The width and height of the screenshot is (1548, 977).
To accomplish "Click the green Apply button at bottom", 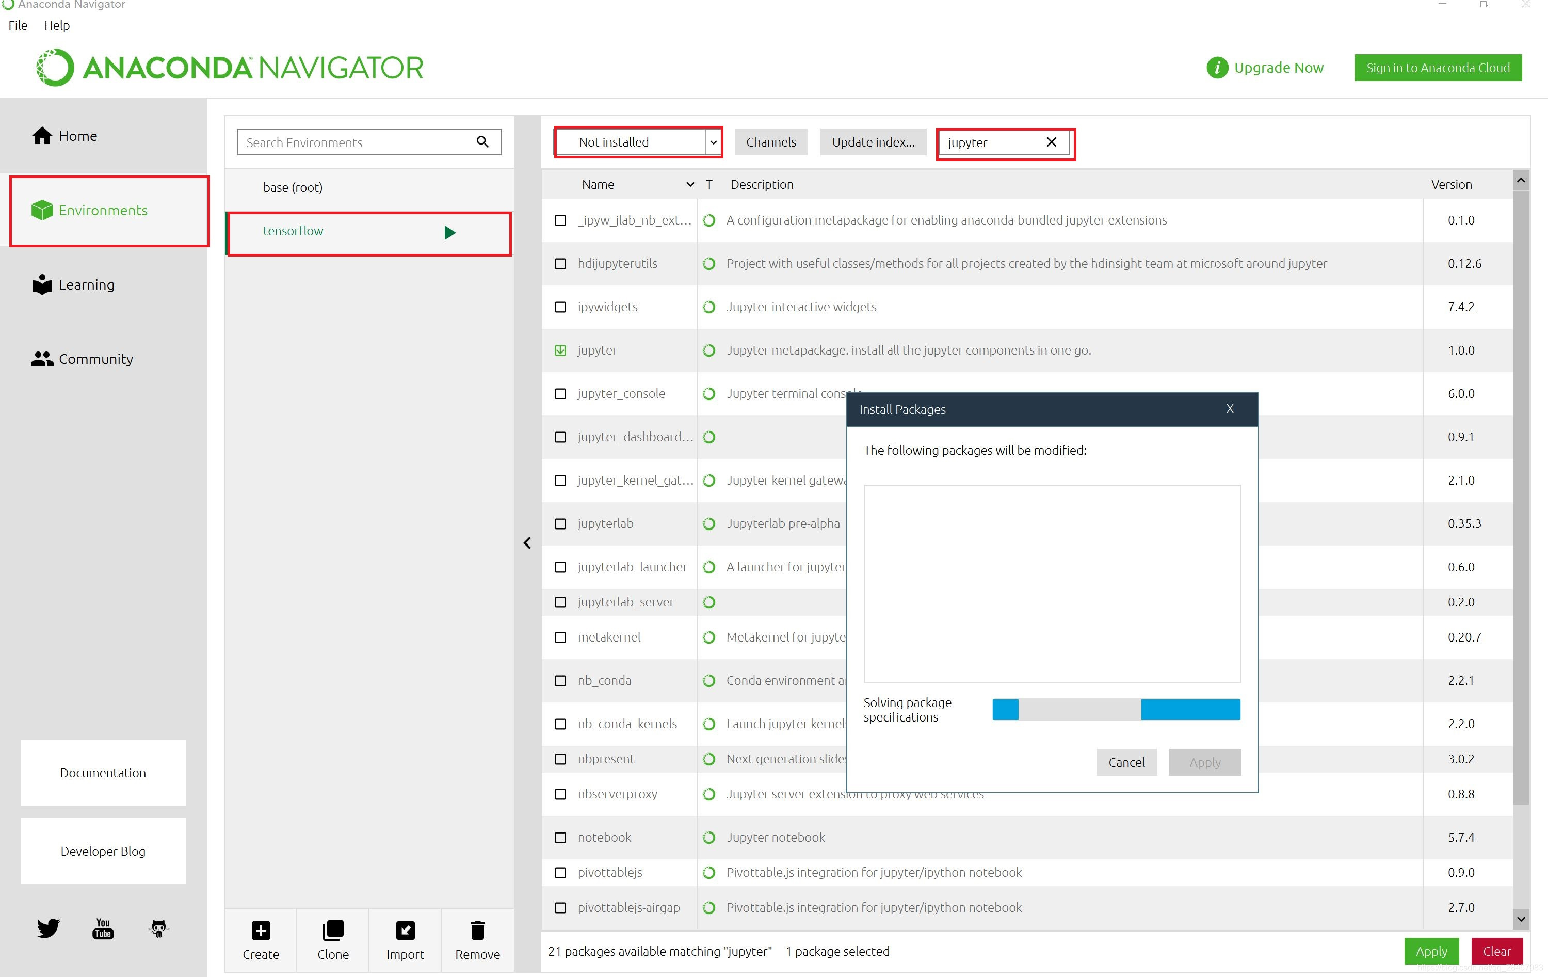I will click(1431, 951).
